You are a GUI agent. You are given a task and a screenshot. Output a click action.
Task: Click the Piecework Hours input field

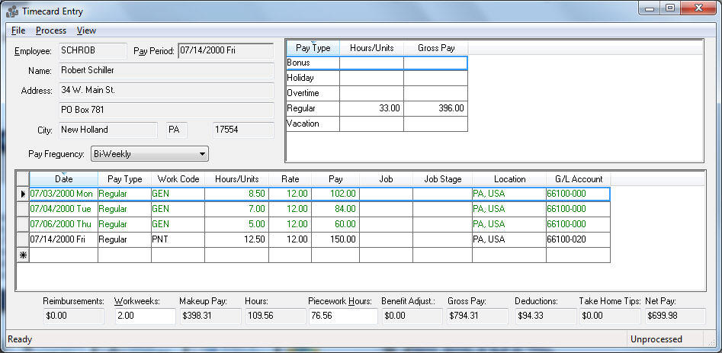(342, 316)
